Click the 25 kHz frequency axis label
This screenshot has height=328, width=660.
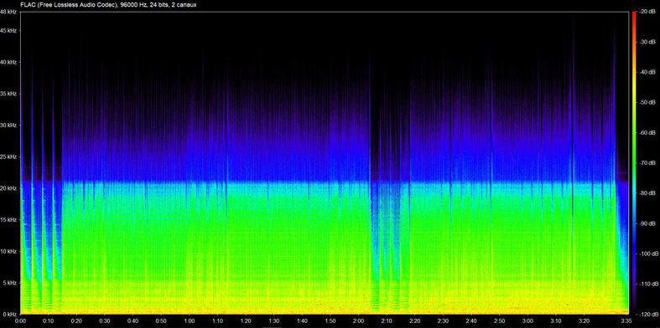click(x=8, y=156)
